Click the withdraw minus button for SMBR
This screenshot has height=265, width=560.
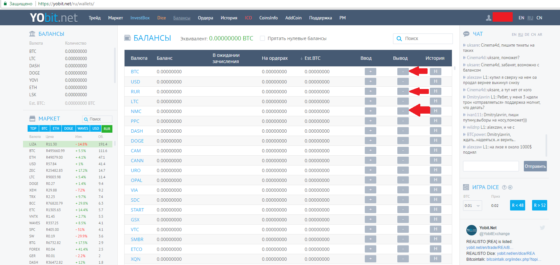click(403, 239)
